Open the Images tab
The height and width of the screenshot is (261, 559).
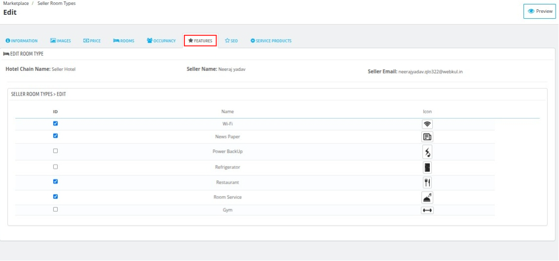60,41
